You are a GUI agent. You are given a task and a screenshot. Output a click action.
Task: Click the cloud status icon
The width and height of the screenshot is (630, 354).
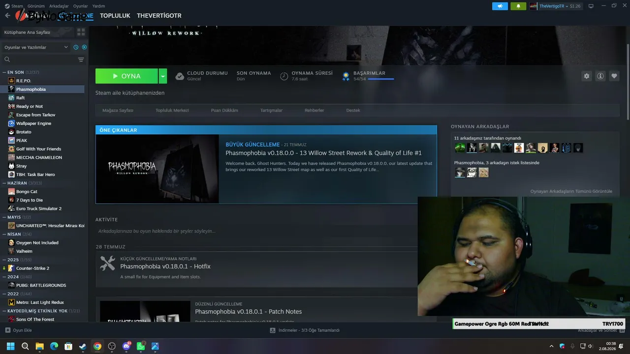[180, 76]
